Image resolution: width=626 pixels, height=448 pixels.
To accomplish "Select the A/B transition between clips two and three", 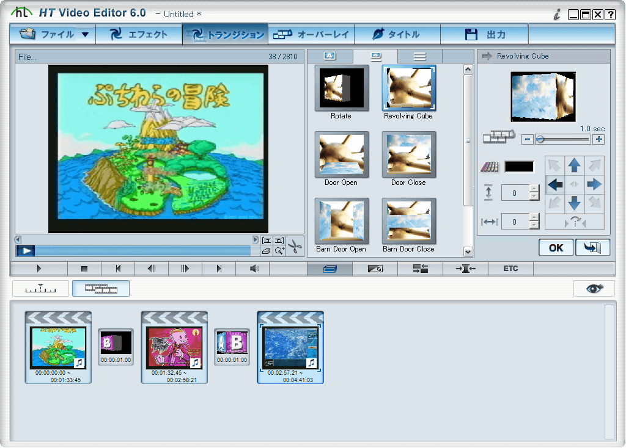I will [232, 347].
